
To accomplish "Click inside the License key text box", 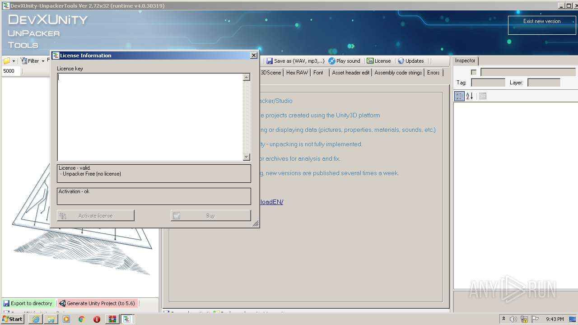I will pos(150,117).
